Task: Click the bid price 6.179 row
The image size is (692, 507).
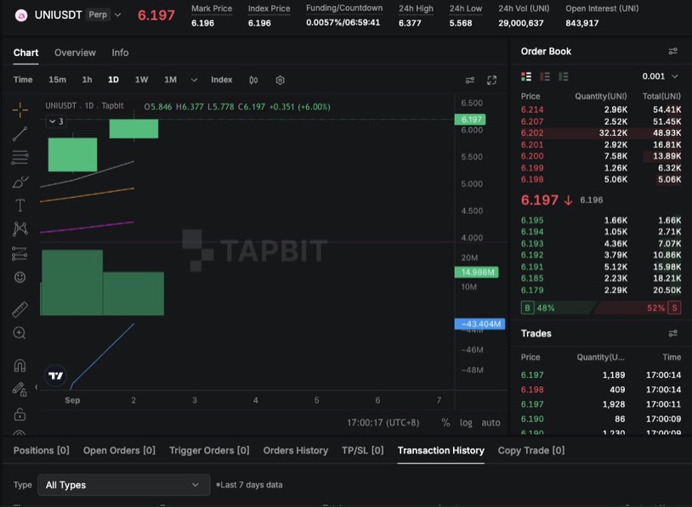Action: 601,290
